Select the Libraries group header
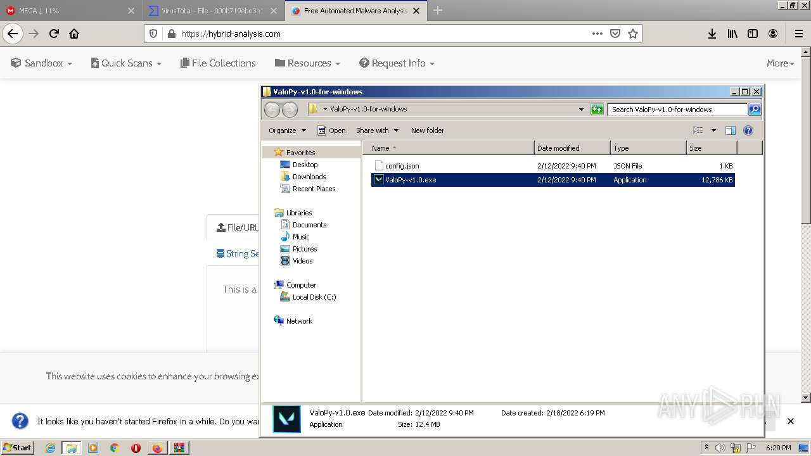Viewport: 811px width, 456px height. (x=298, y=213)
